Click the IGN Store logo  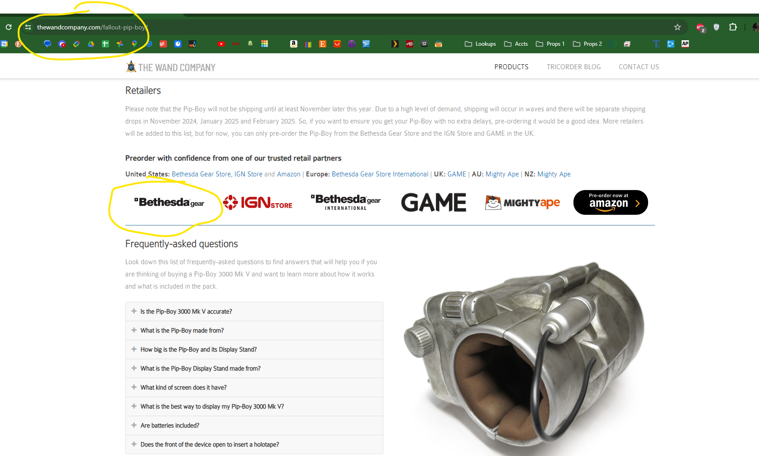(x=258, y=202)
